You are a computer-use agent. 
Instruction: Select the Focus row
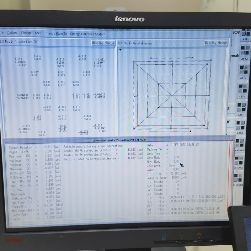[x=37, y=218]
